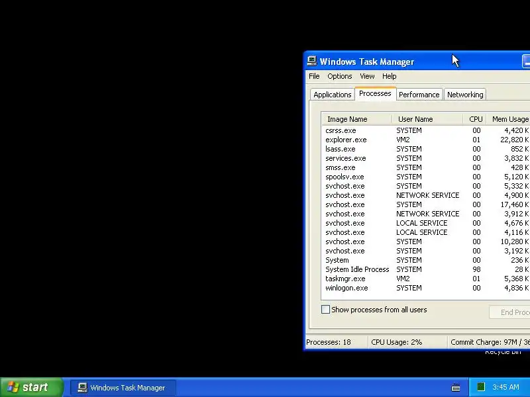This screenshot has height=397, width=530.
Task: Sort by Mem Usage column header
Action: pos(508,119)
